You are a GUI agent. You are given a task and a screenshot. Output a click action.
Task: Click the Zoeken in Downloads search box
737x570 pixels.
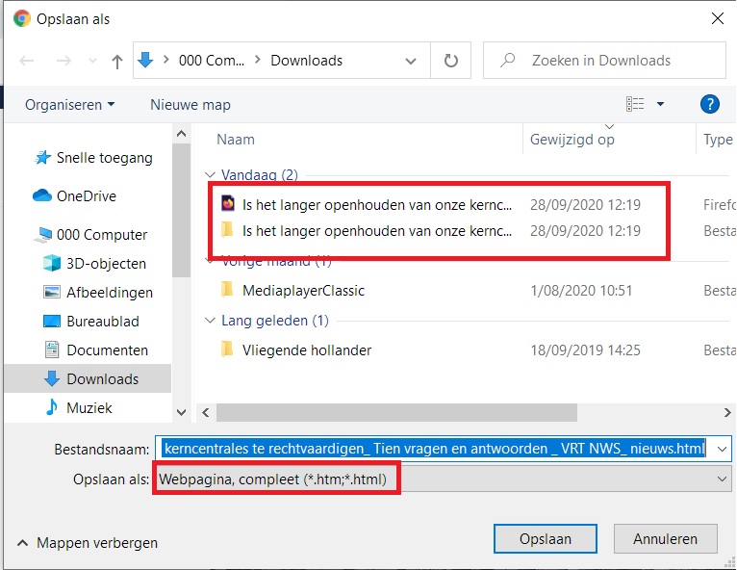coord(616,61)
